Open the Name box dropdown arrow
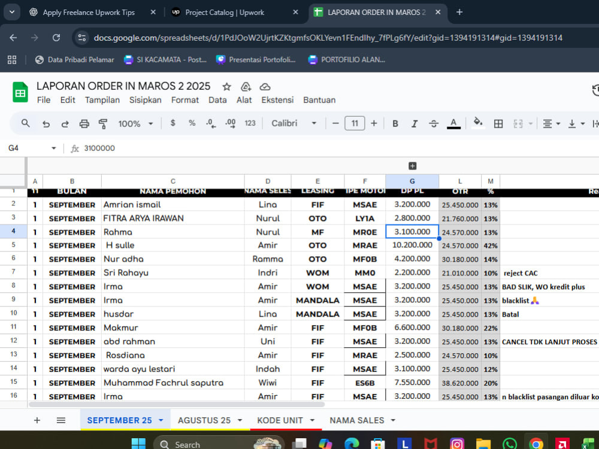This screenshot has width=599, height=449. (53, 148)
